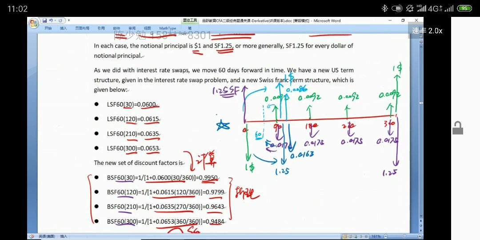The width and height of the screenshot is (480, 240).
Task: Toggle the screen lock padlock icon
Action: [x=458, y=128]
